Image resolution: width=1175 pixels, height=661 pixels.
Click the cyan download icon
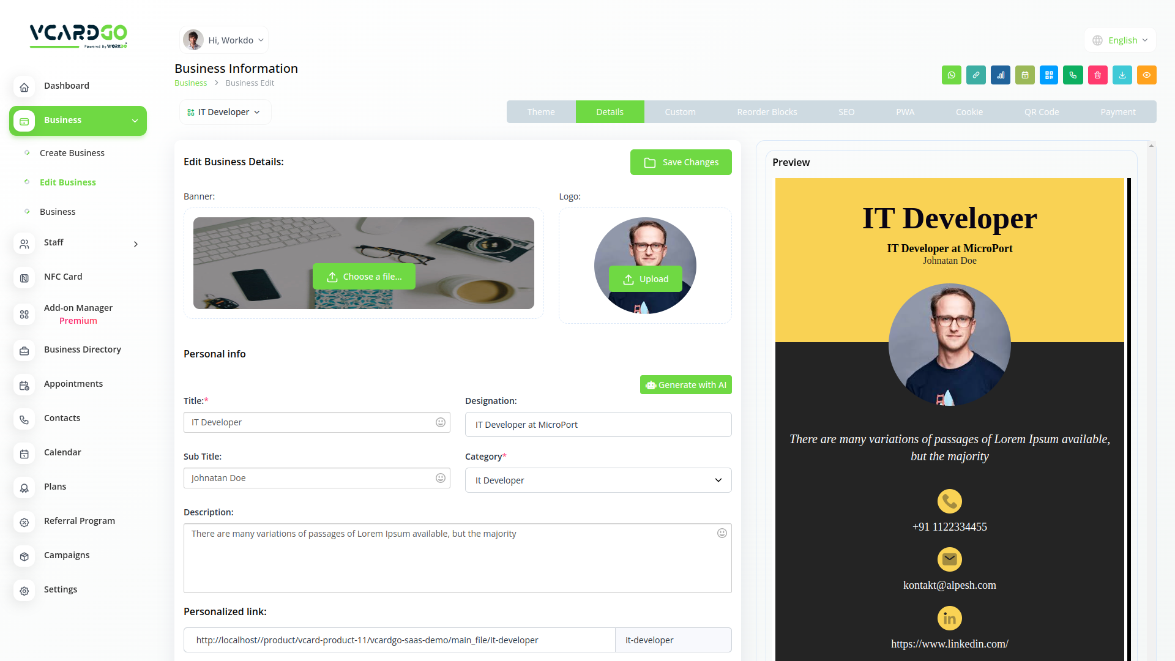(1122, 75)
